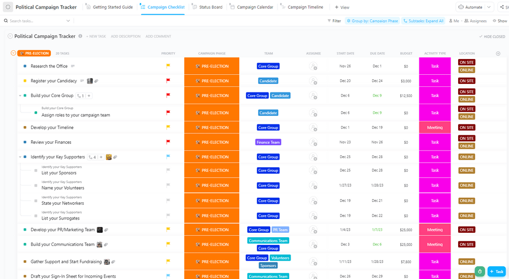Click the workspace logo icon at top left
The image size is (509, 279).
[8, 7]
